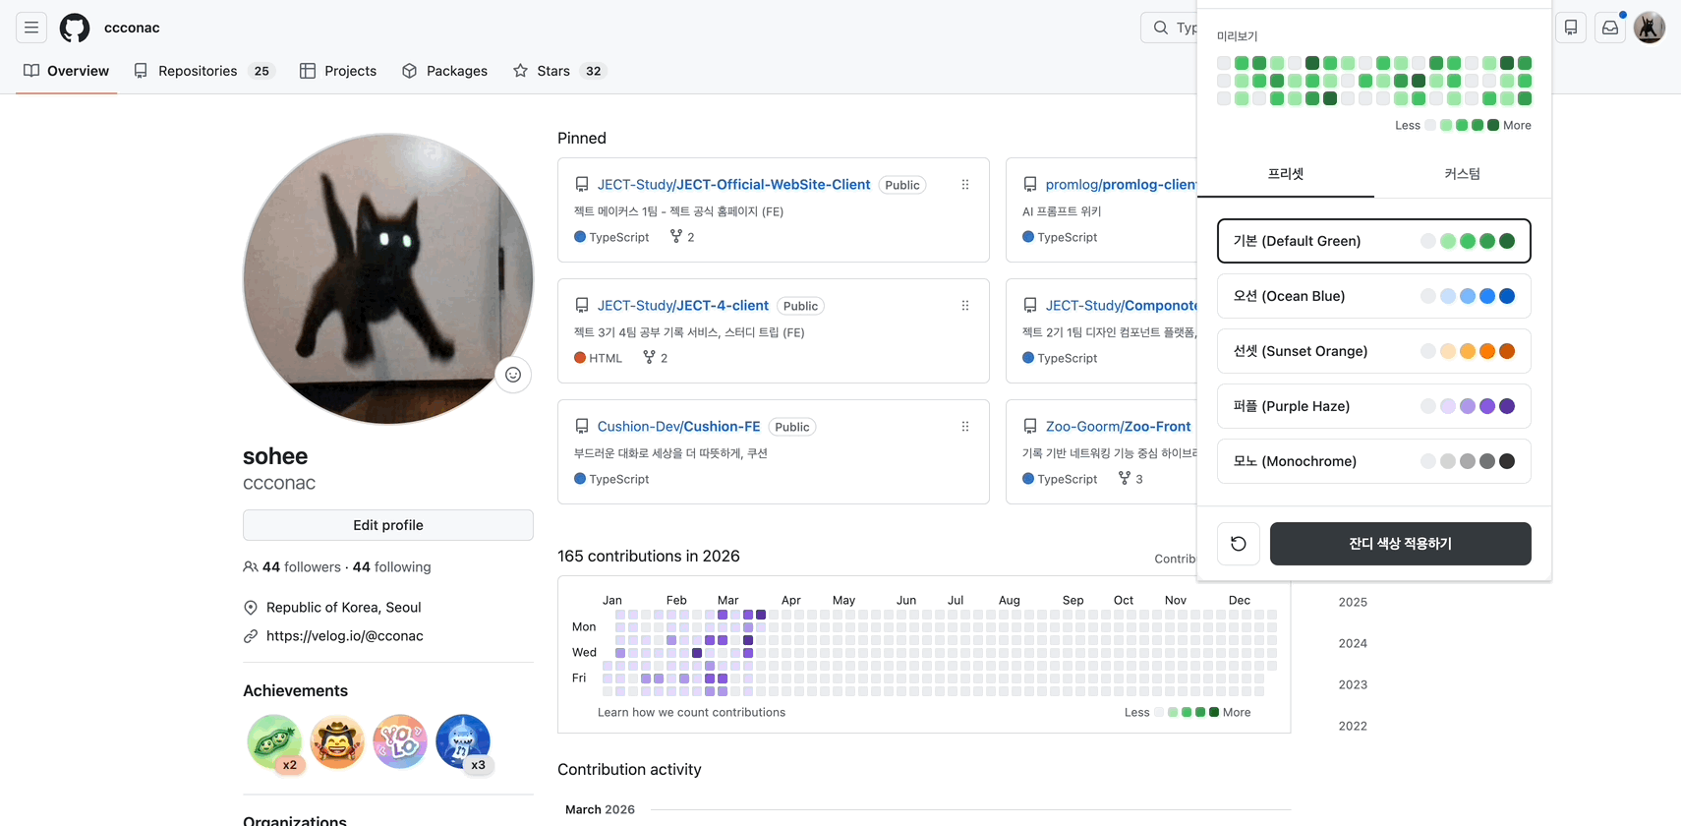This screenshot has width=1681, height=826.
Task: Click fork count on JECT-4-client
Action: [x=656, y=358]
